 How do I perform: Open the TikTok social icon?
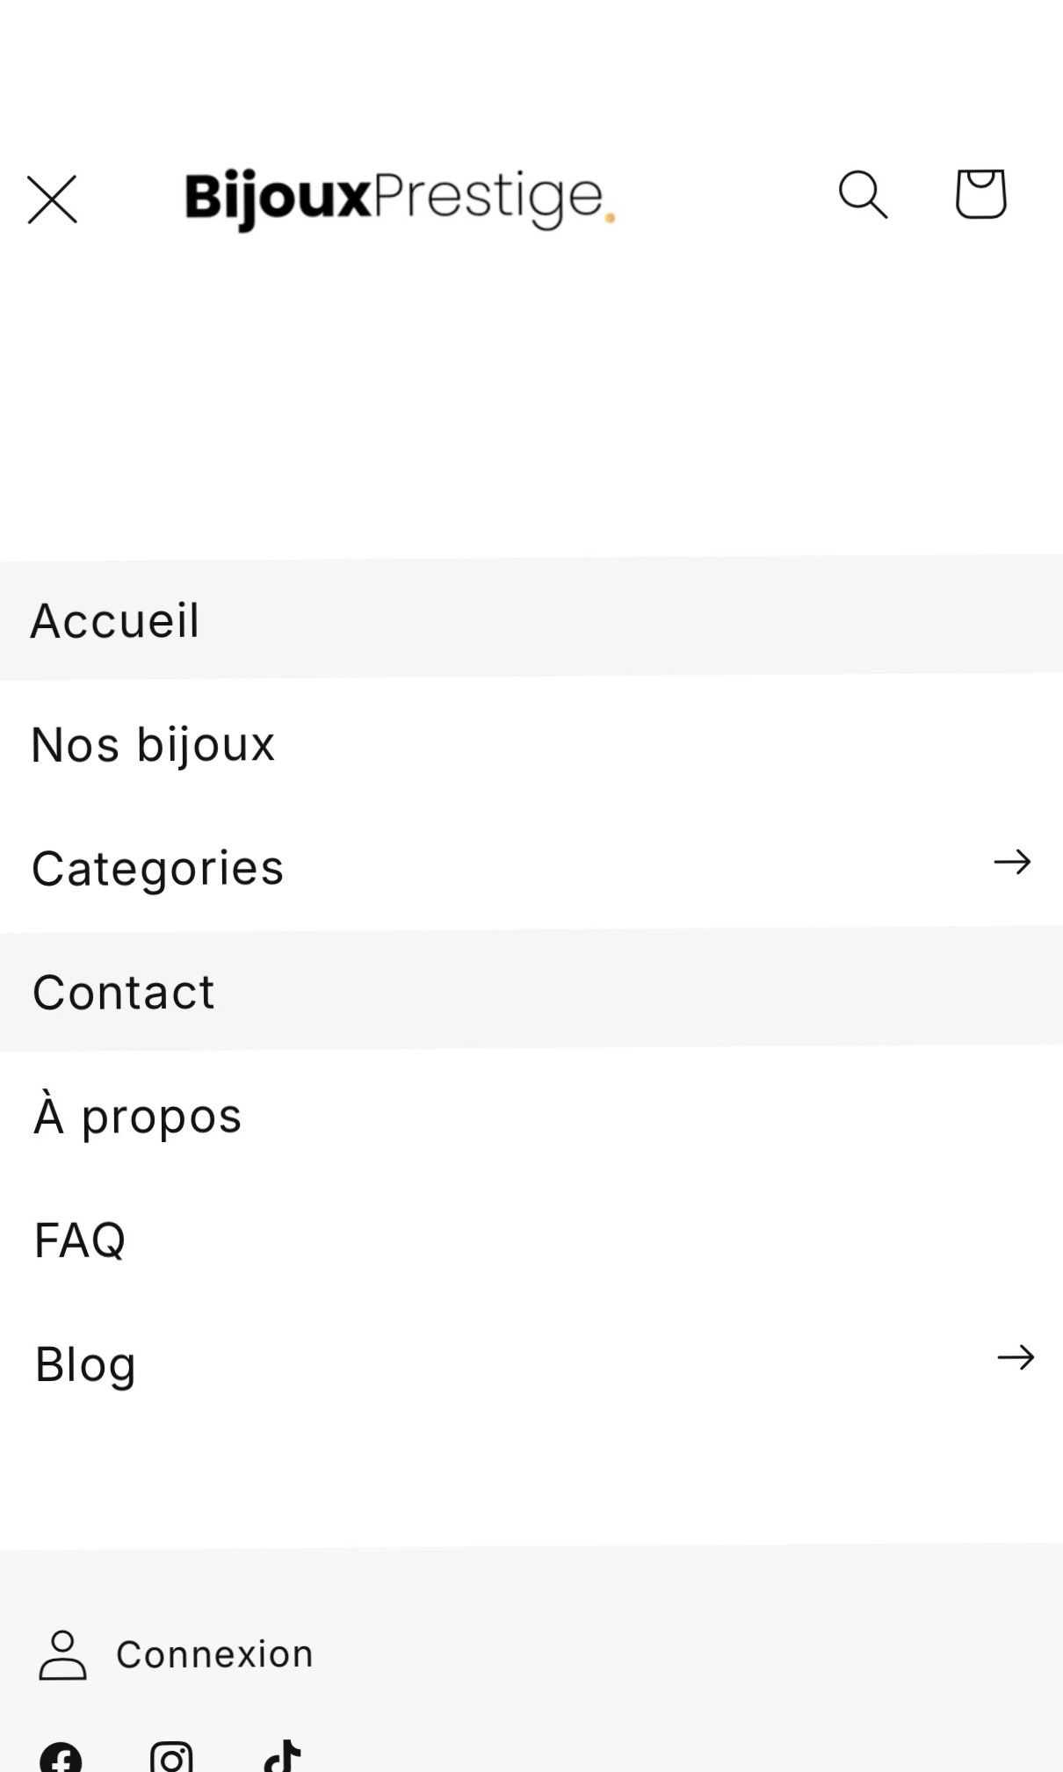[283, 1759]
